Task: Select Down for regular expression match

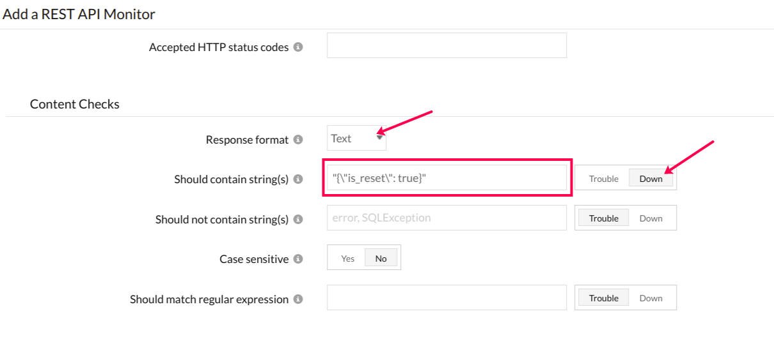Action: point(651,298)
